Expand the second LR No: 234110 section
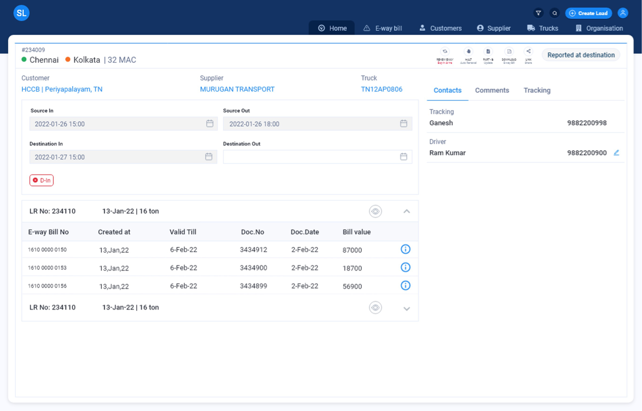Viewport: 642px width, 411px height. pos(407,309)
